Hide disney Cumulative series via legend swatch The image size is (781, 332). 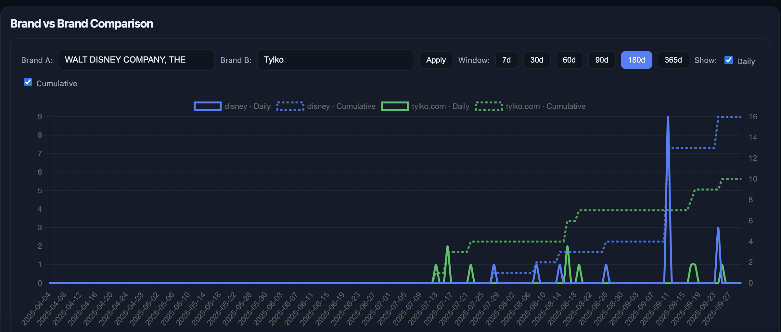290,106
